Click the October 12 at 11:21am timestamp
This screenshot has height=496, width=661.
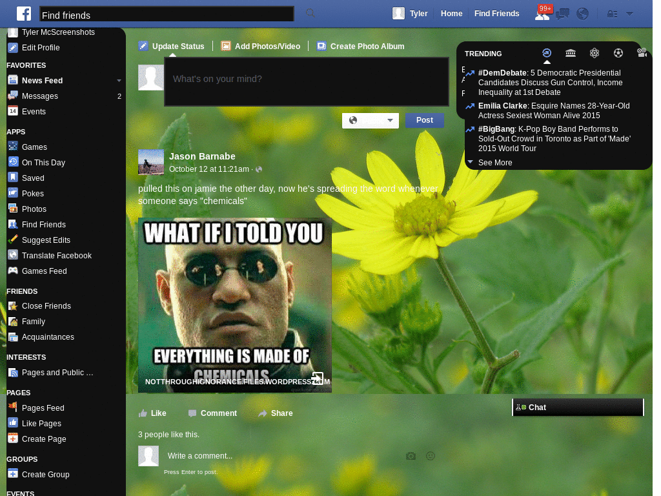[209, 169]
